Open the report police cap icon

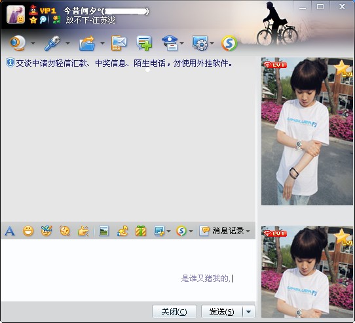170,43
